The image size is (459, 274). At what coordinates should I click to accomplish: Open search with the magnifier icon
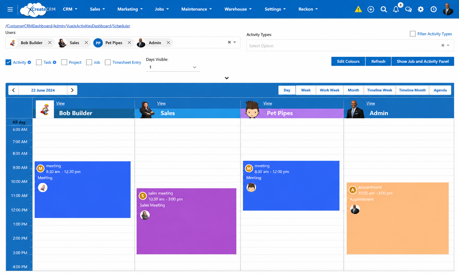click(384, 9)
